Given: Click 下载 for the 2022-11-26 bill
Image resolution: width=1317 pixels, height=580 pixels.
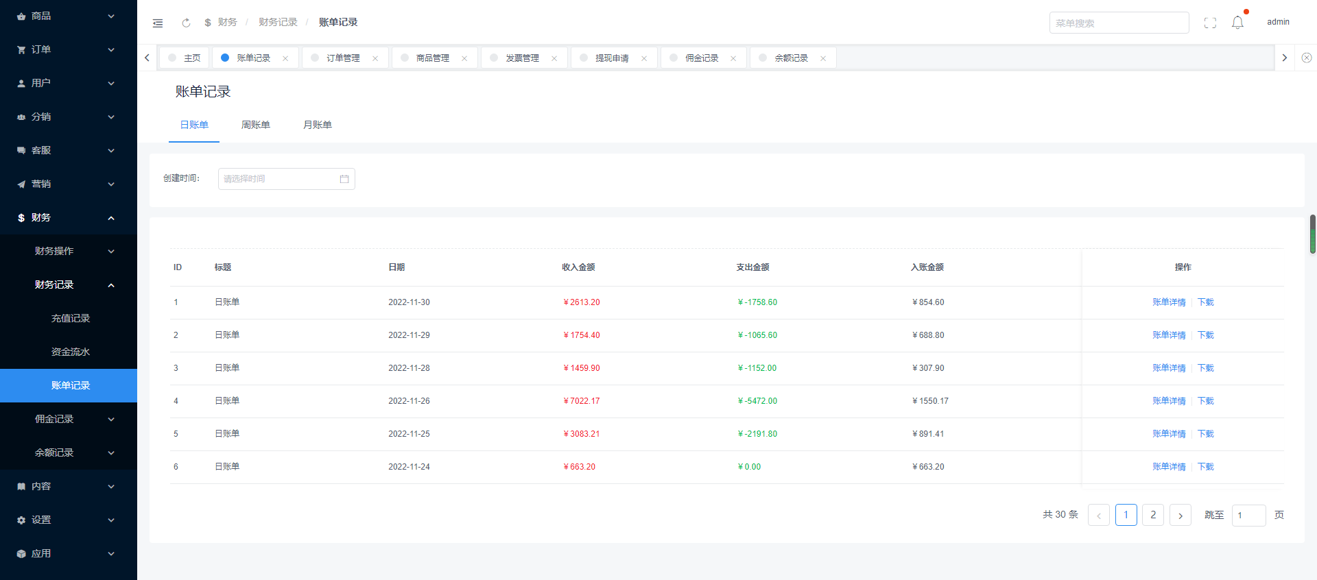Looking at the screenshot, I should pos(1205,401).
